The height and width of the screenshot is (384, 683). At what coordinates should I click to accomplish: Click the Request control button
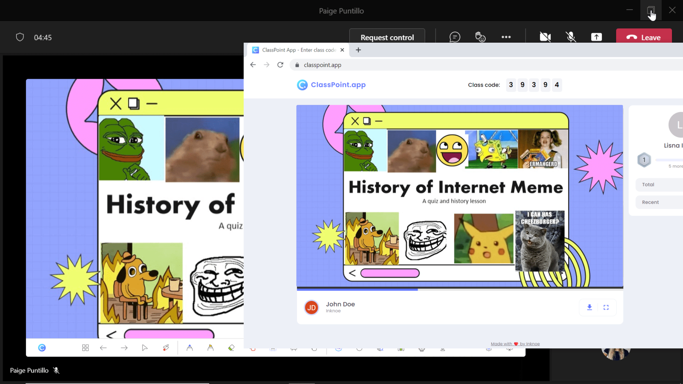click(x=387, y=37)
